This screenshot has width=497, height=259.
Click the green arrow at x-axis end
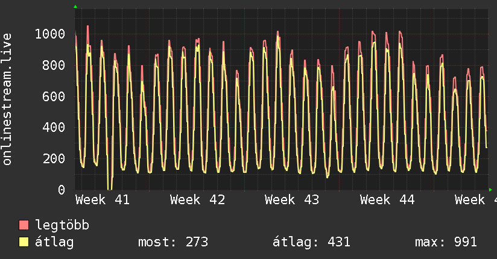tap(490, 190)
